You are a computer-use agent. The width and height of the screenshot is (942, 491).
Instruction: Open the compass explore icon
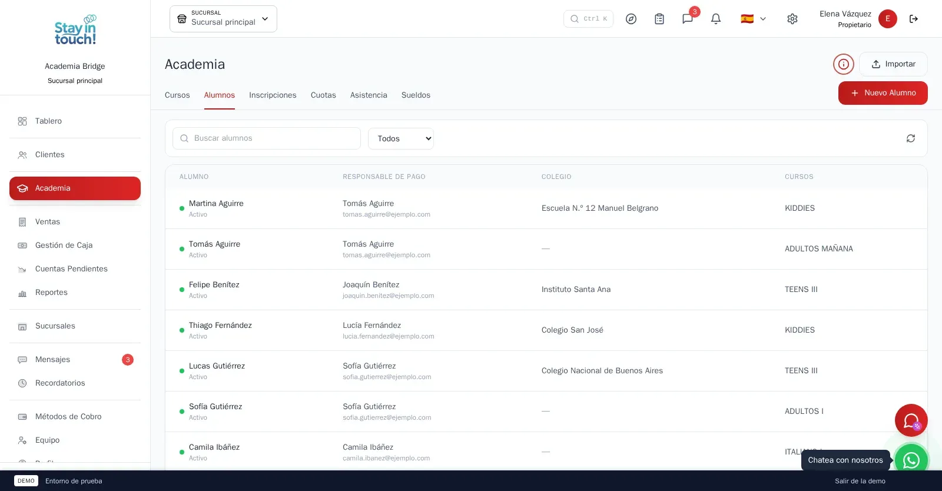[x=631, y=19]
